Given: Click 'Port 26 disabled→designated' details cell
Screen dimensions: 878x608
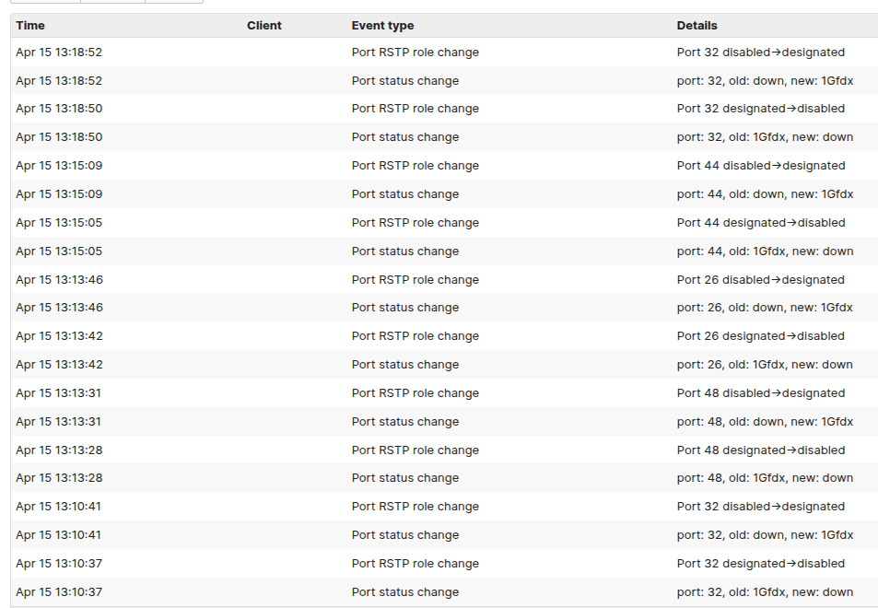Looking at the screenshot, I should 760,280.
